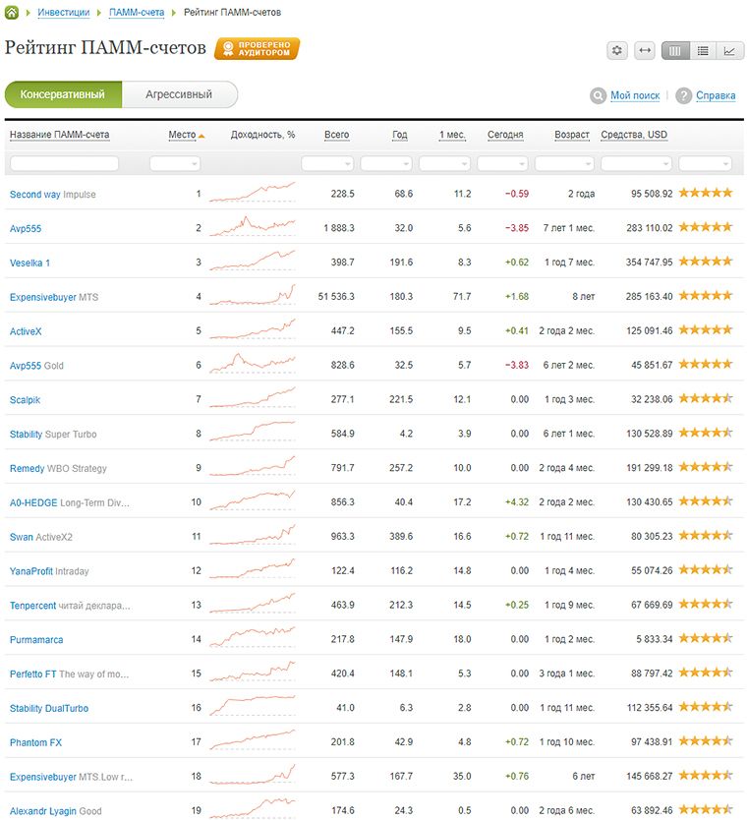
Task: Select the Консервативный rating toggle
Action: (x=63, y=94)
